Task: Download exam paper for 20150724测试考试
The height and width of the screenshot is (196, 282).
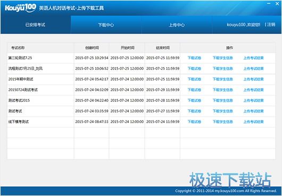Action: pyautogui.click(x=194, y=90)
